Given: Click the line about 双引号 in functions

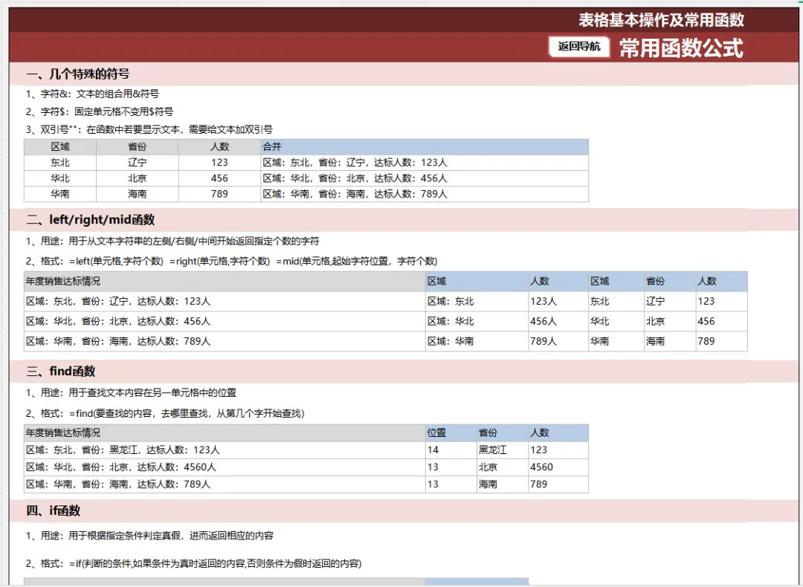Looking at the screenshot, I should 149,129.
